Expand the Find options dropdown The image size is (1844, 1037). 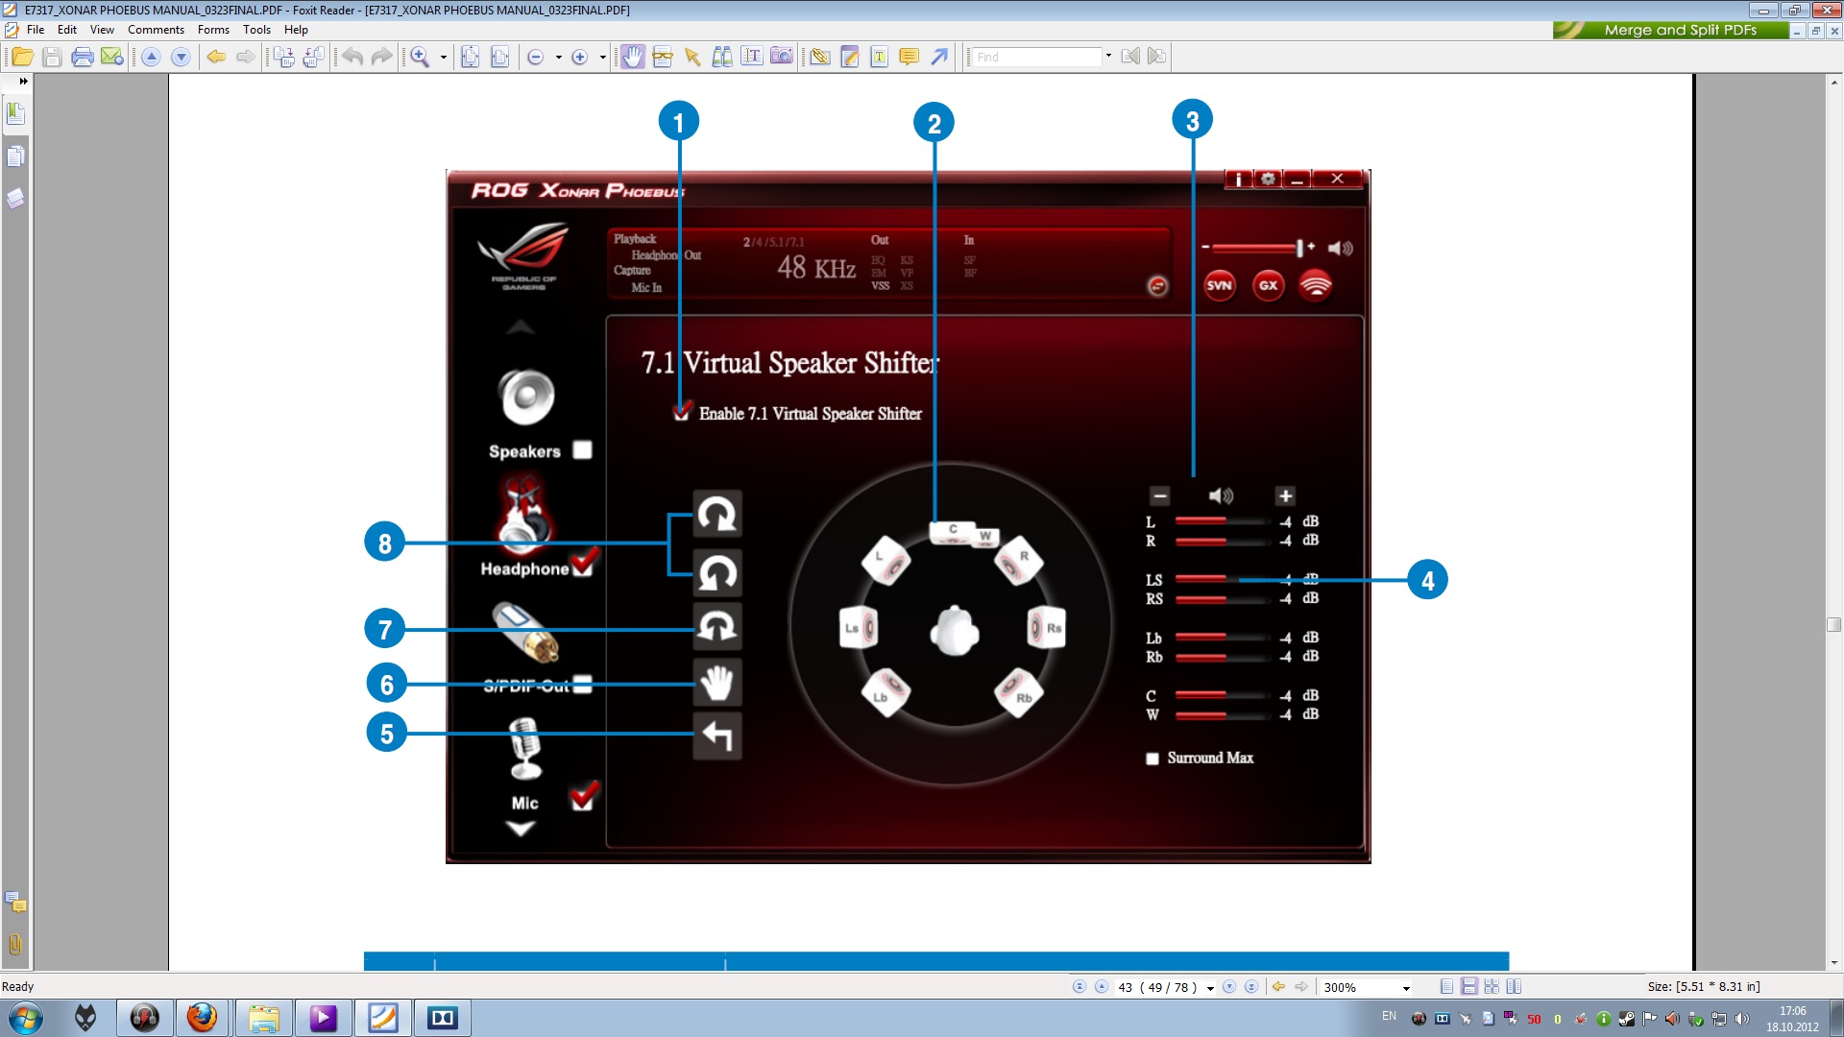click(1108, 57)
